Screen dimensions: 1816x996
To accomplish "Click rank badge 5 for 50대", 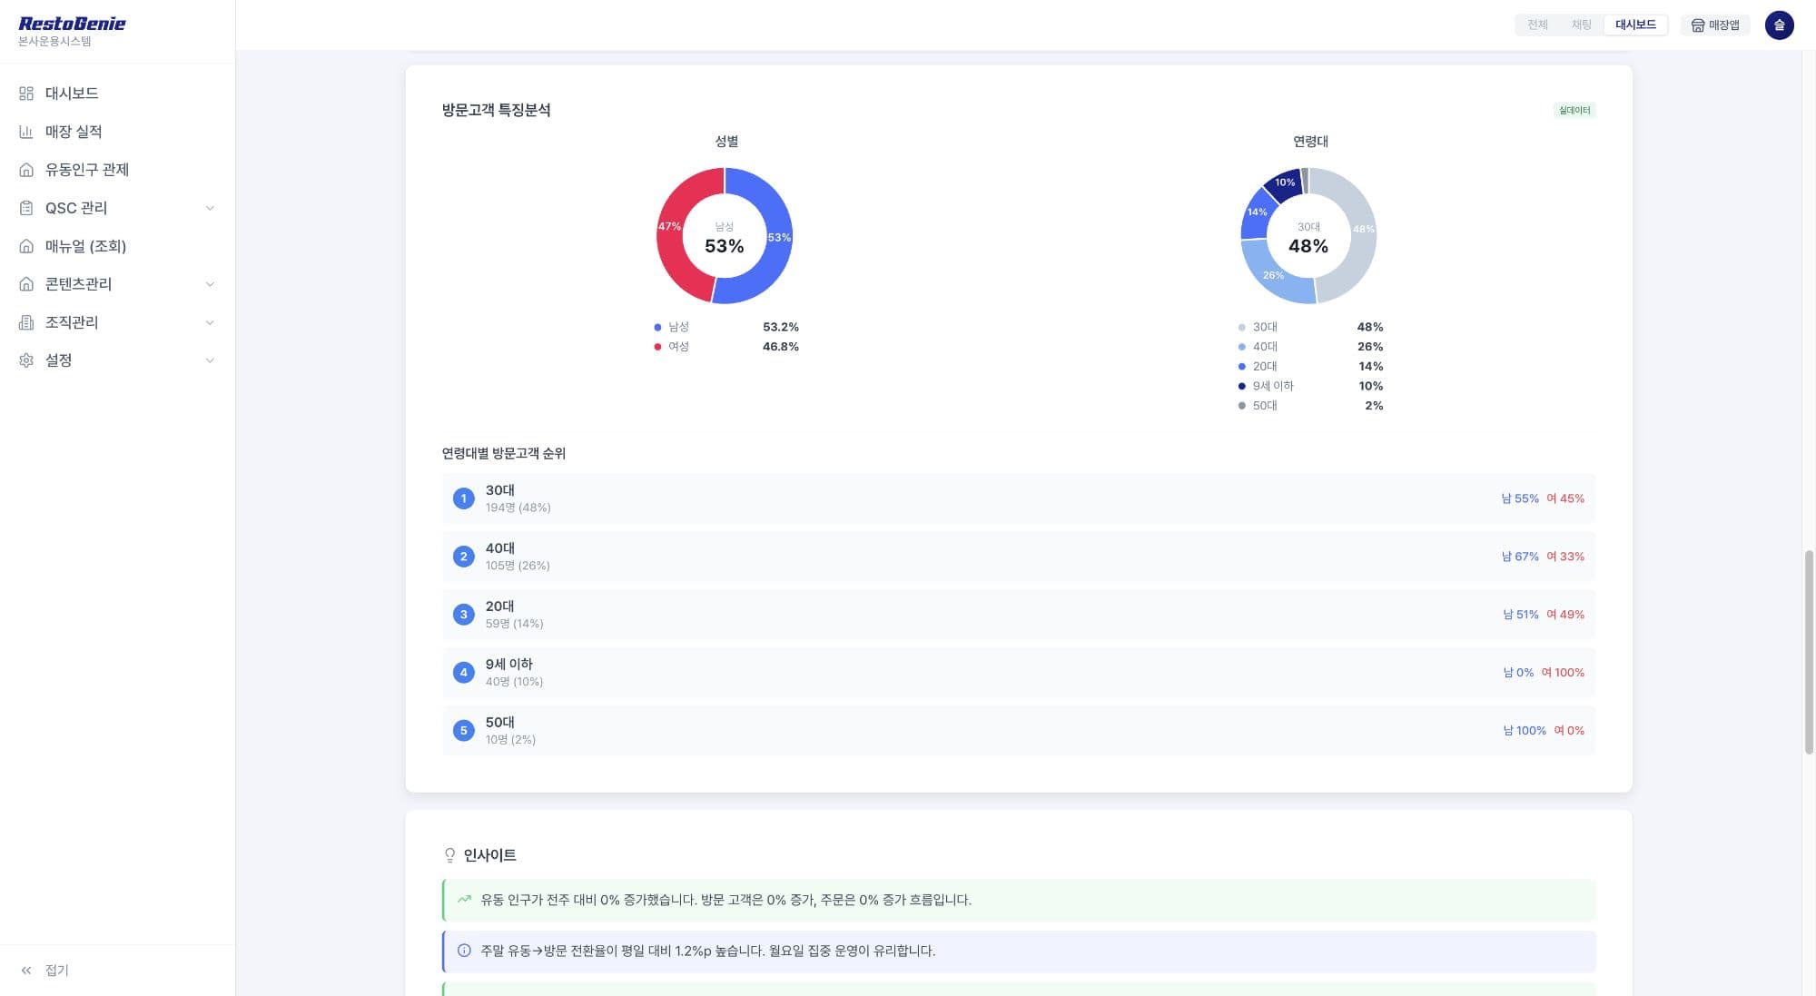I will coord(463,731).
